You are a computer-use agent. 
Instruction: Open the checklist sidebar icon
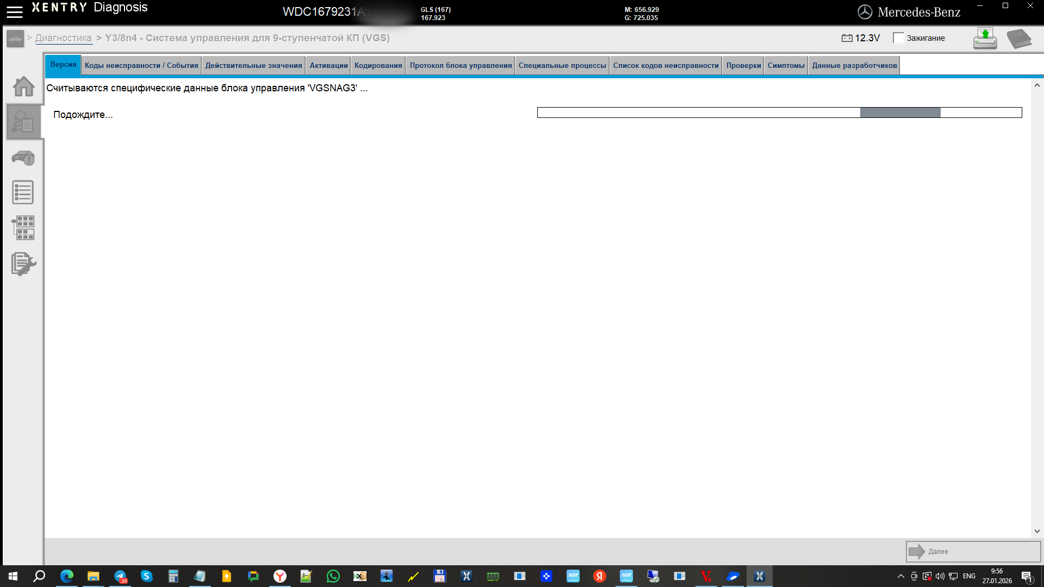(x=23, y=192)
